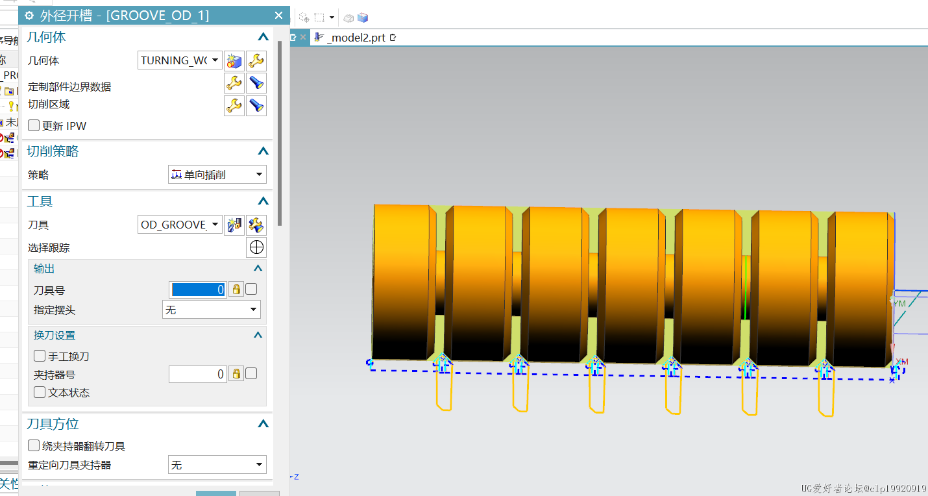The image size is (928, 496).
Task: Click the snap point icon in top toolbar
Action: coord(304,18)
